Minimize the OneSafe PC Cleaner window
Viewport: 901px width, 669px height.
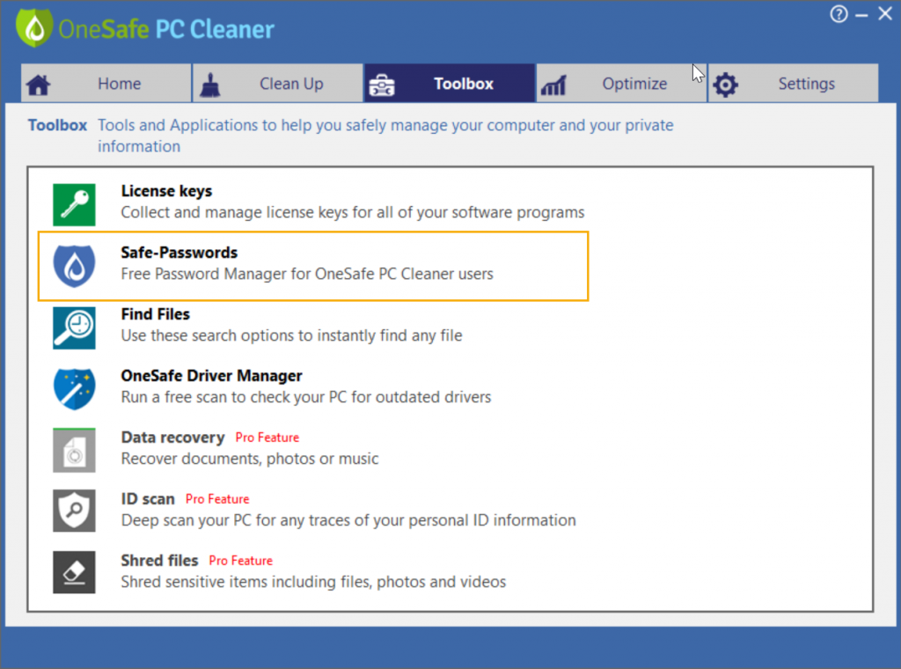[x=861, y=15]
